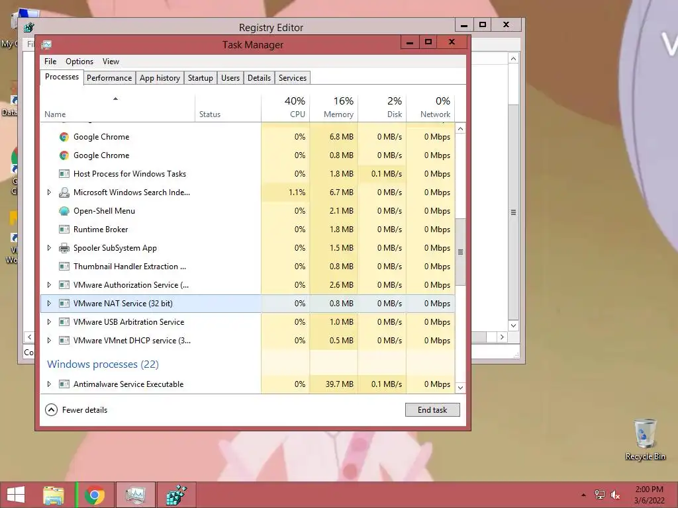The height and width of the screenshot is (508, 678).
Task: Click the Registry Editor title bar icon
Action: 29,28
